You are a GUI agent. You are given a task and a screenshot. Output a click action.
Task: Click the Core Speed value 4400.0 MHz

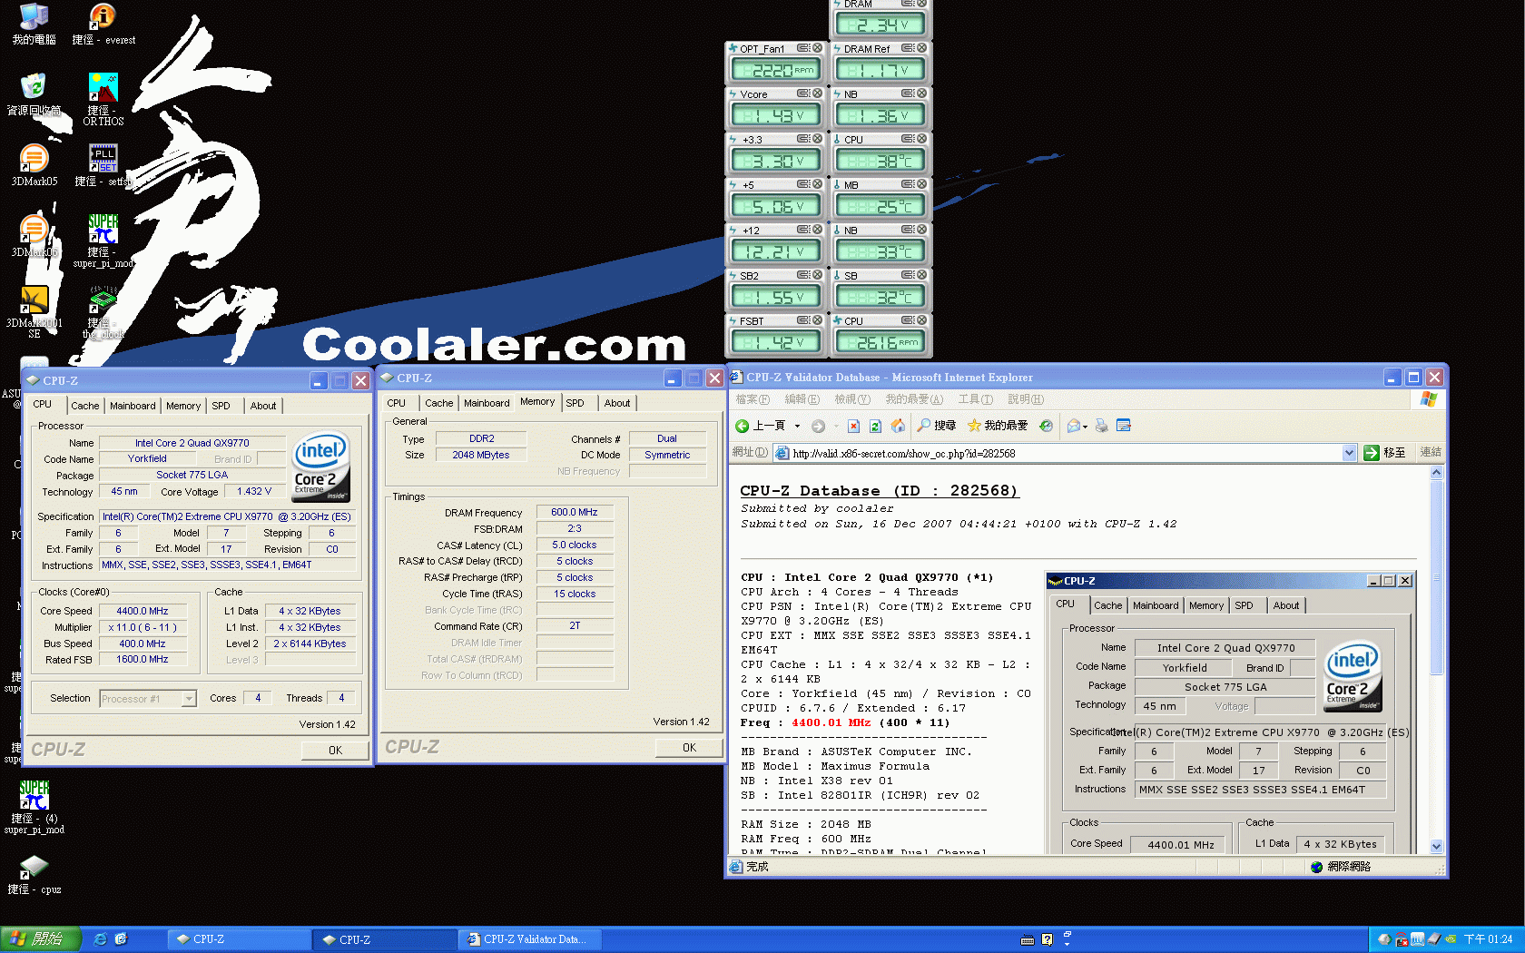point(143,612)
